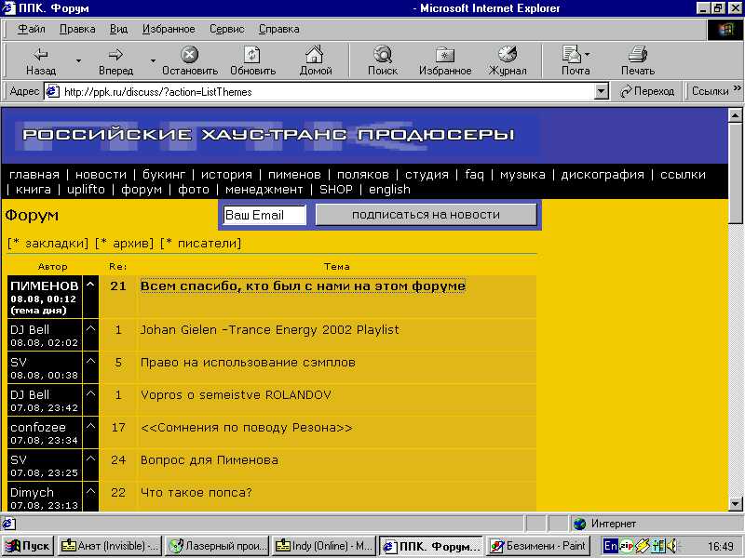This screenshot has width=745, height=558.
Task: Go to Home (Домой) icon
Action: coord(316,56)
